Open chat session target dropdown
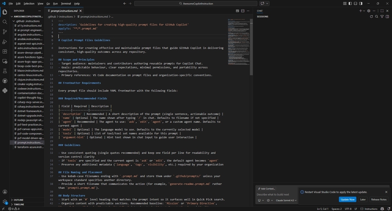Image resolution: width=392 pixels, height=211 pixels. (x=261, y=200)
